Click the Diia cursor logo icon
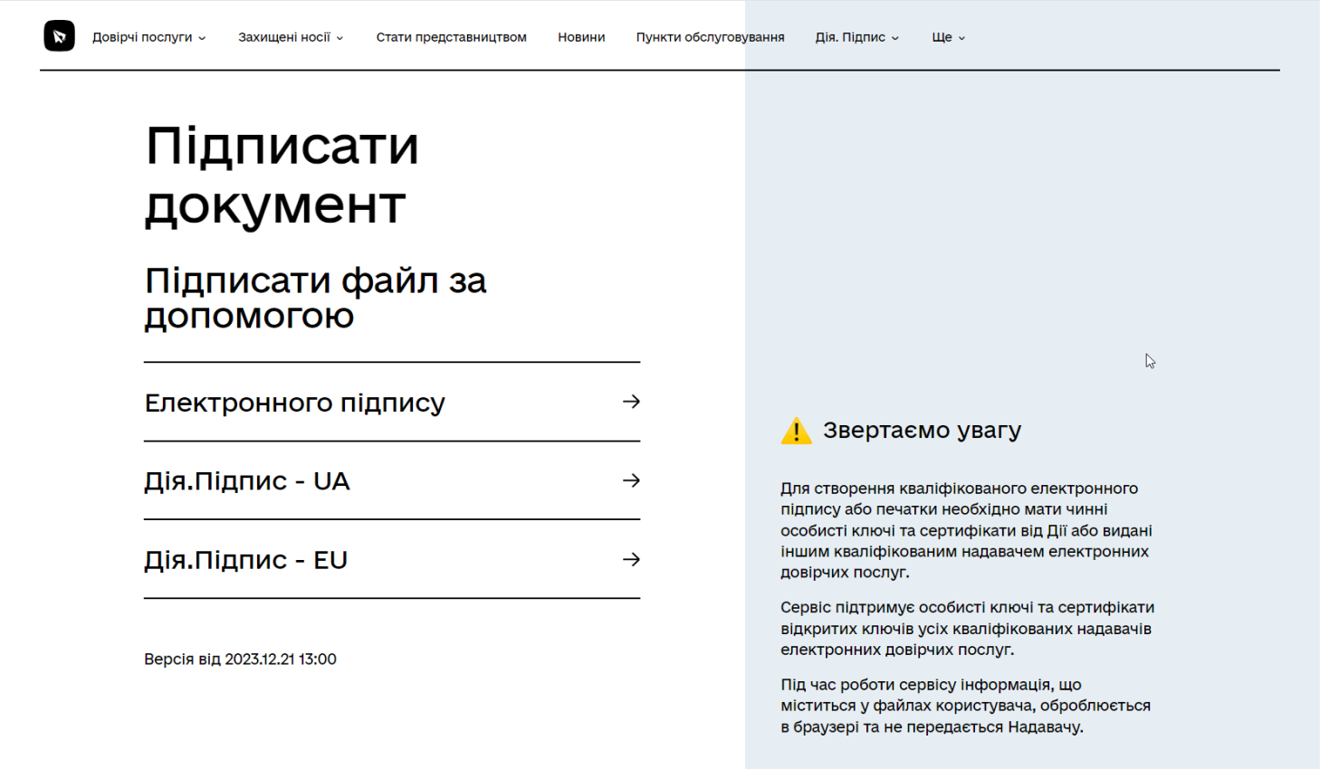This screenshot has height=769, width=1320. [x=59, y=36]
